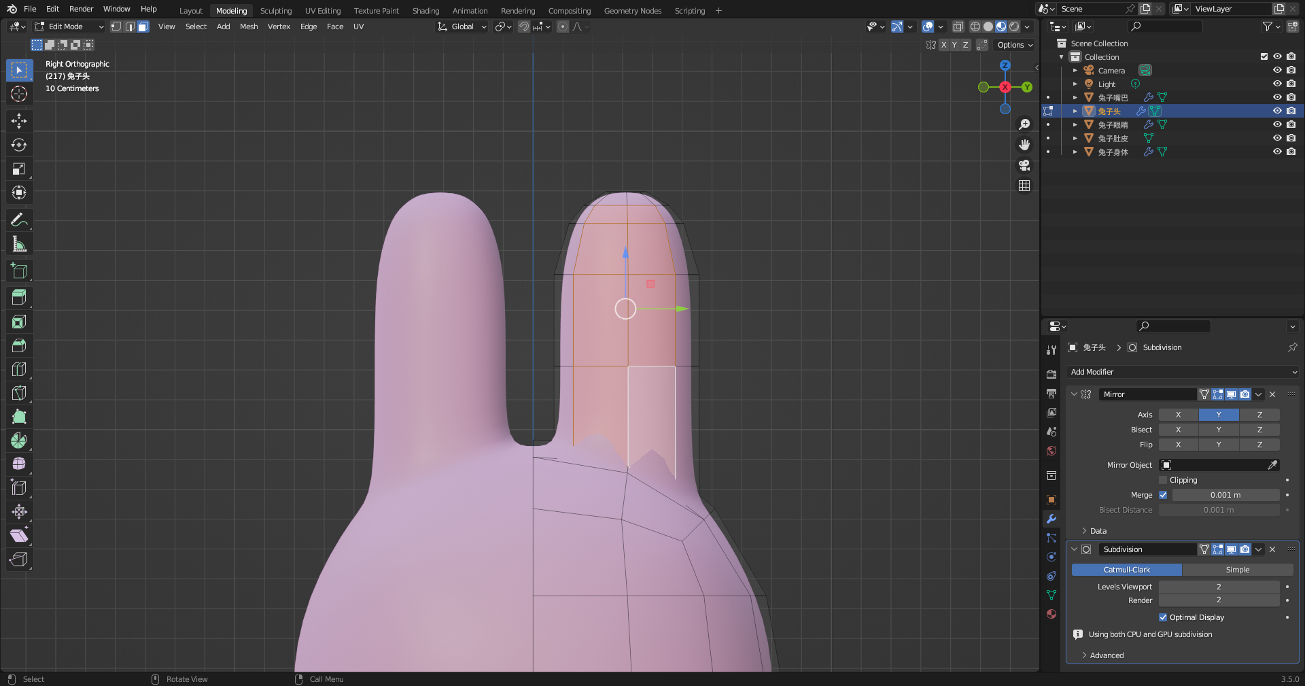Select the Loop Cut tool
The width and height of the screenshot is (1305, 686).
(19, 369)
